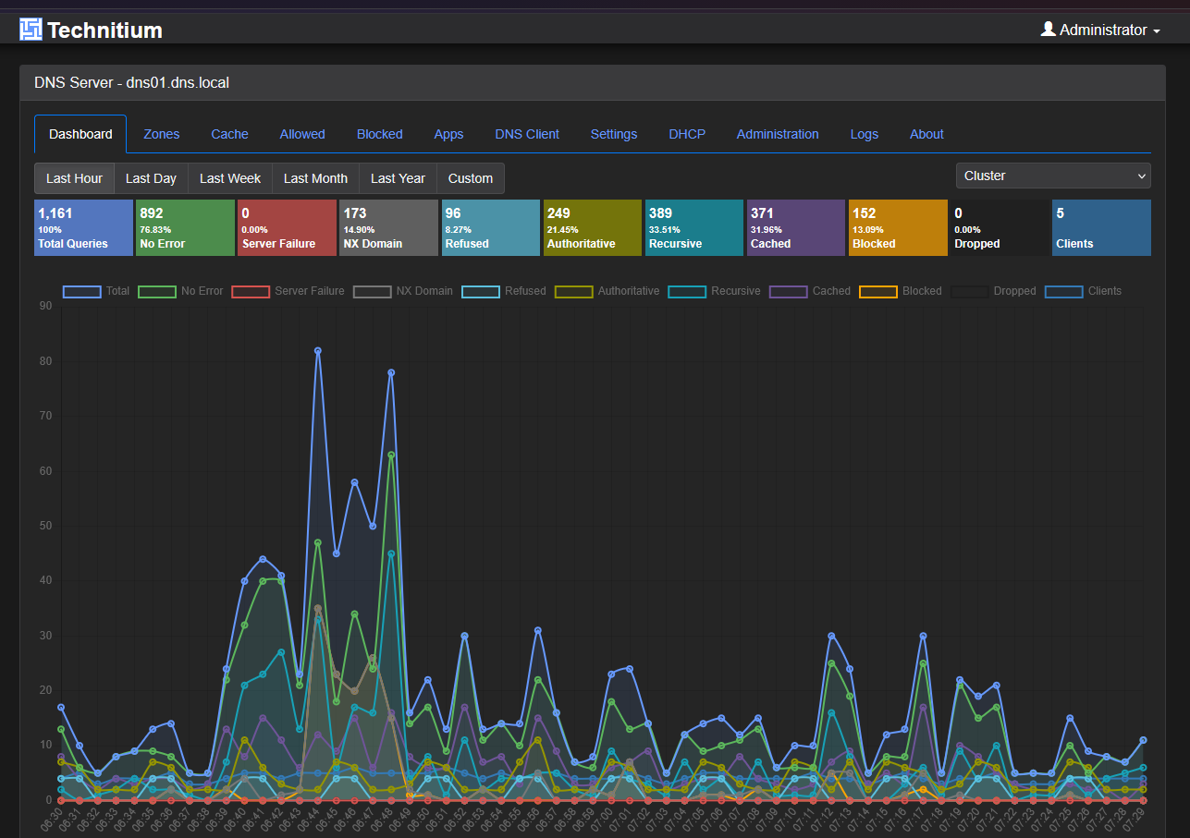The height and width of the screenshot is (838, 1190).
Task: Hide the No Error legend series
Action: 181,291
